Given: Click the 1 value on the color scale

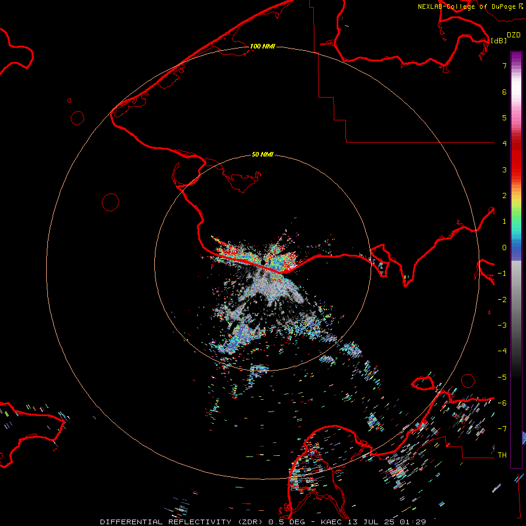Looking at the screenshot, I should [504, 222].
